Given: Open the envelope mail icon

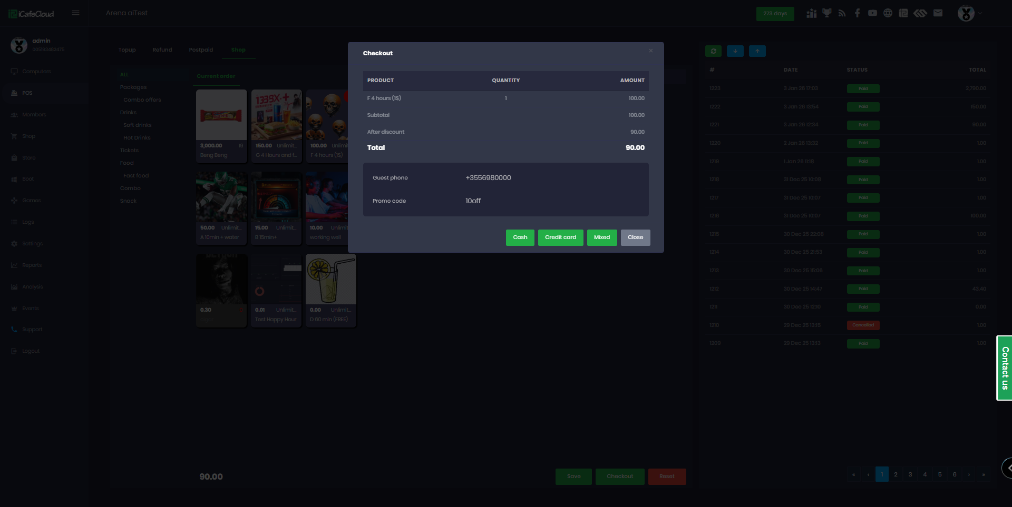Looking at the screenshot, I should coord(938,13).
